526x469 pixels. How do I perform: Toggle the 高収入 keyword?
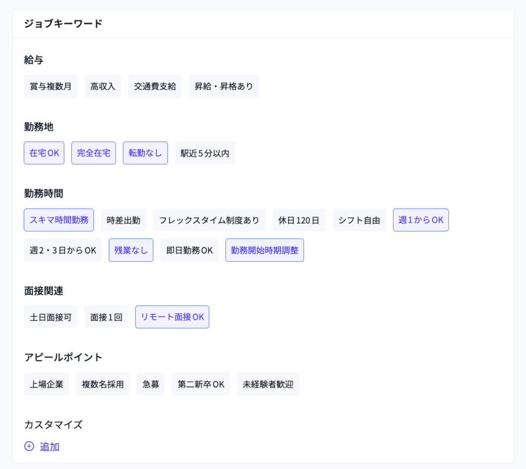[x=103, y=86]
